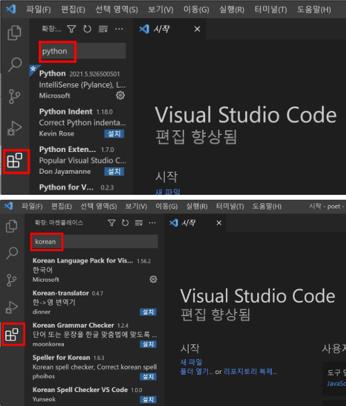346x406 pixels.
Task: Click korean search field in bottom window
Action: (x=94, y=241)
